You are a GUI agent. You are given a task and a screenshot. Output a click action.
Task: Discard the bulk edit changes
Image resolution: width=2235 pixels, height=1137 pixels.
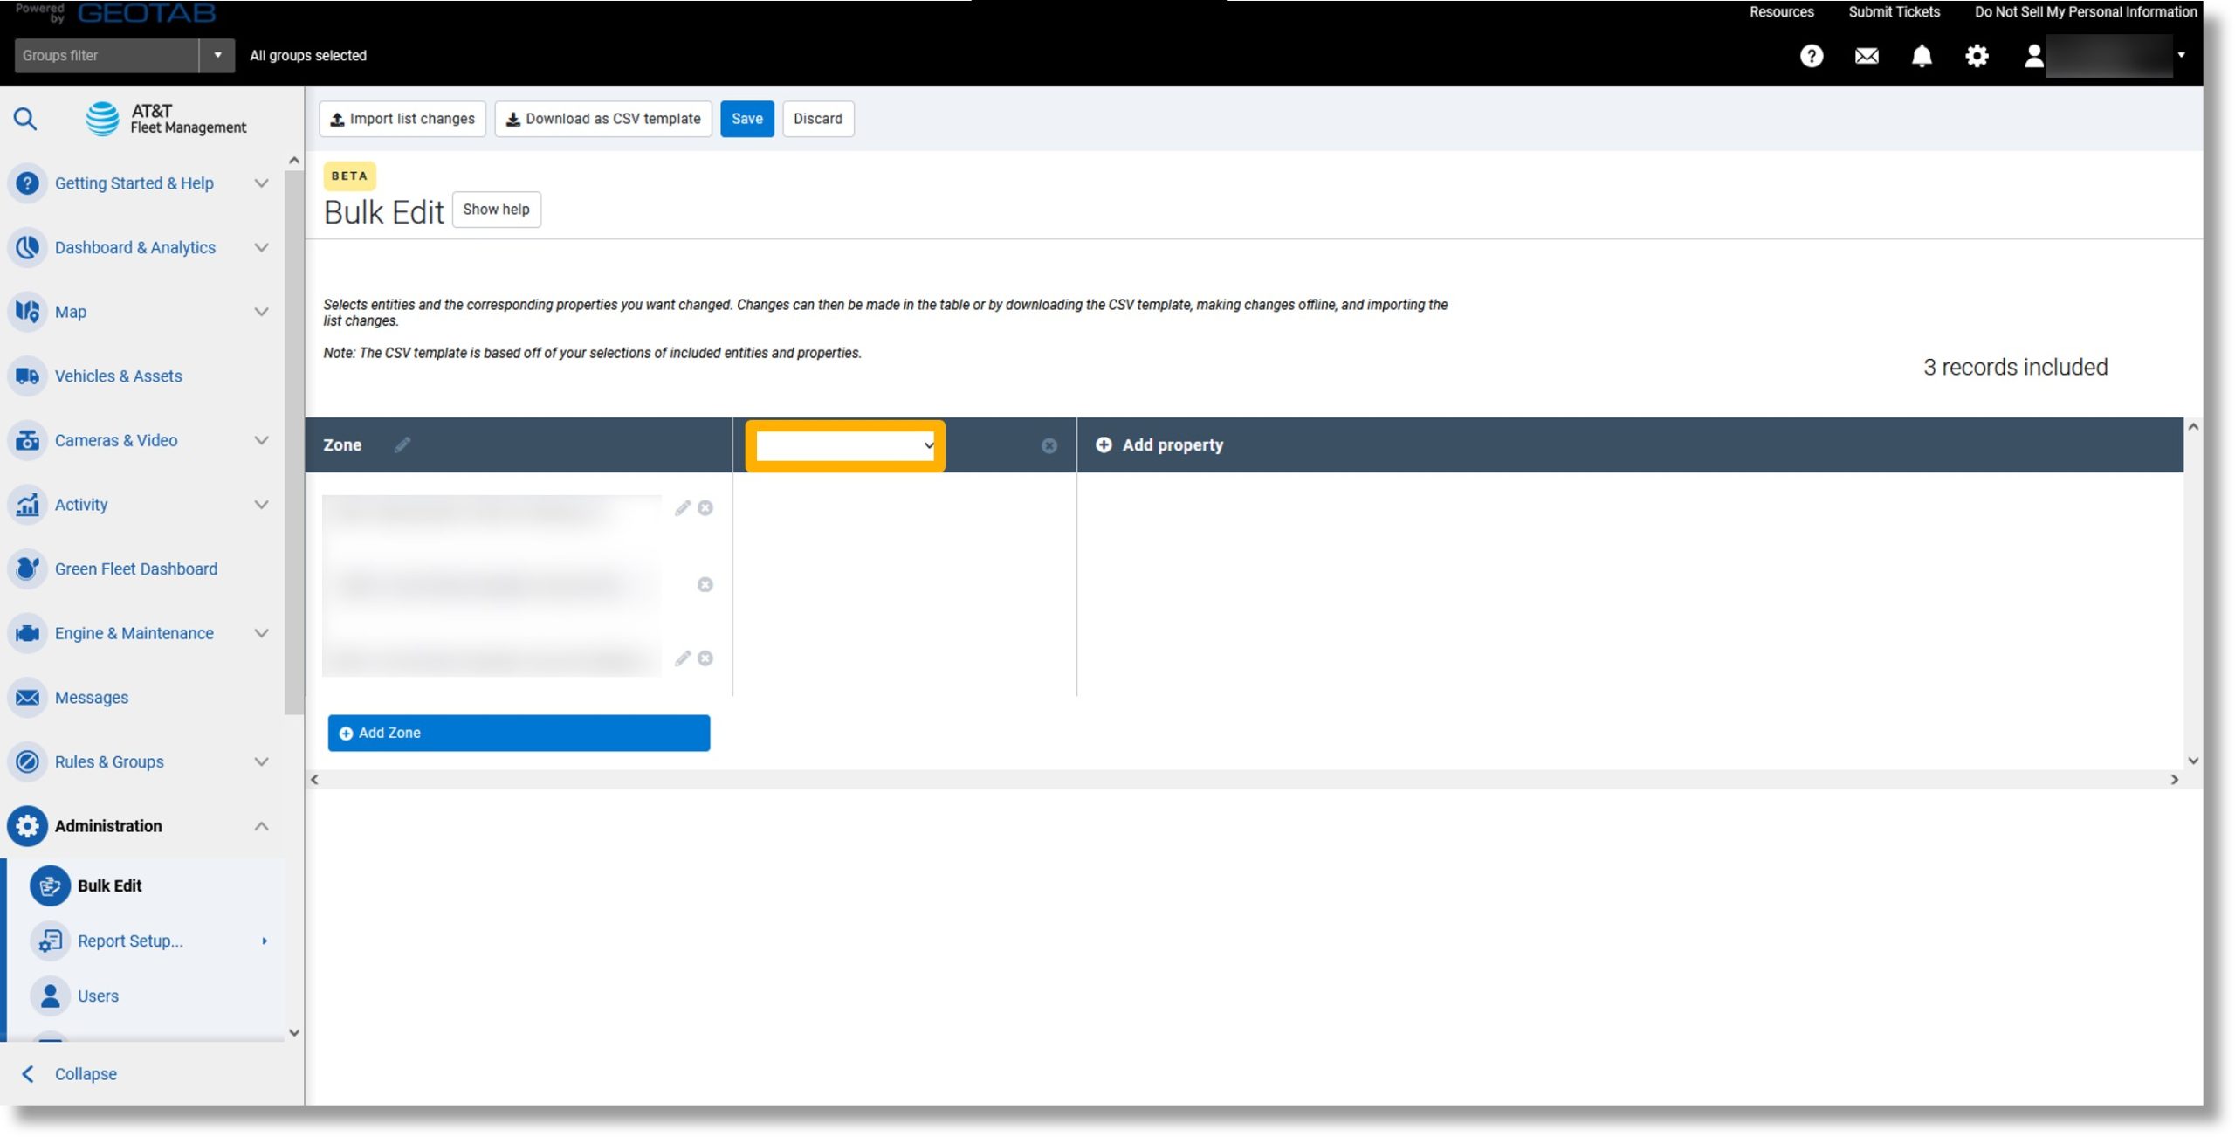(x=818, y=119)
